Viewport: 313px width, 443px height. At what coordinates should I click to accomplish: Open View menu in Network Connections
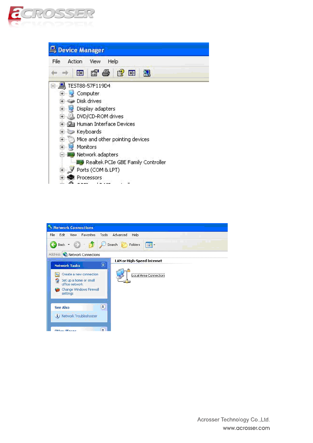coord(73,235)
